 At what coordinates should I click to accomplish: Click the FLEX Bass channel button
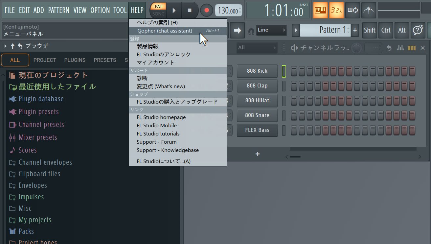coord(257,130)
